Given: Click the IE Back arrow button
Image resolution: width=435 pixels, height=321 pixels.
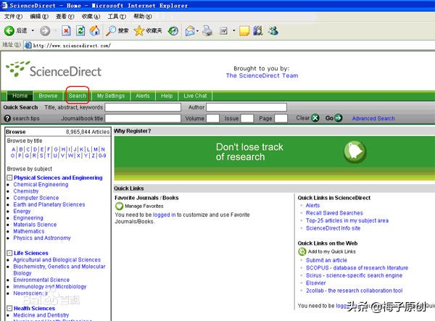Looking at the screenshot, I should point(9,30).
